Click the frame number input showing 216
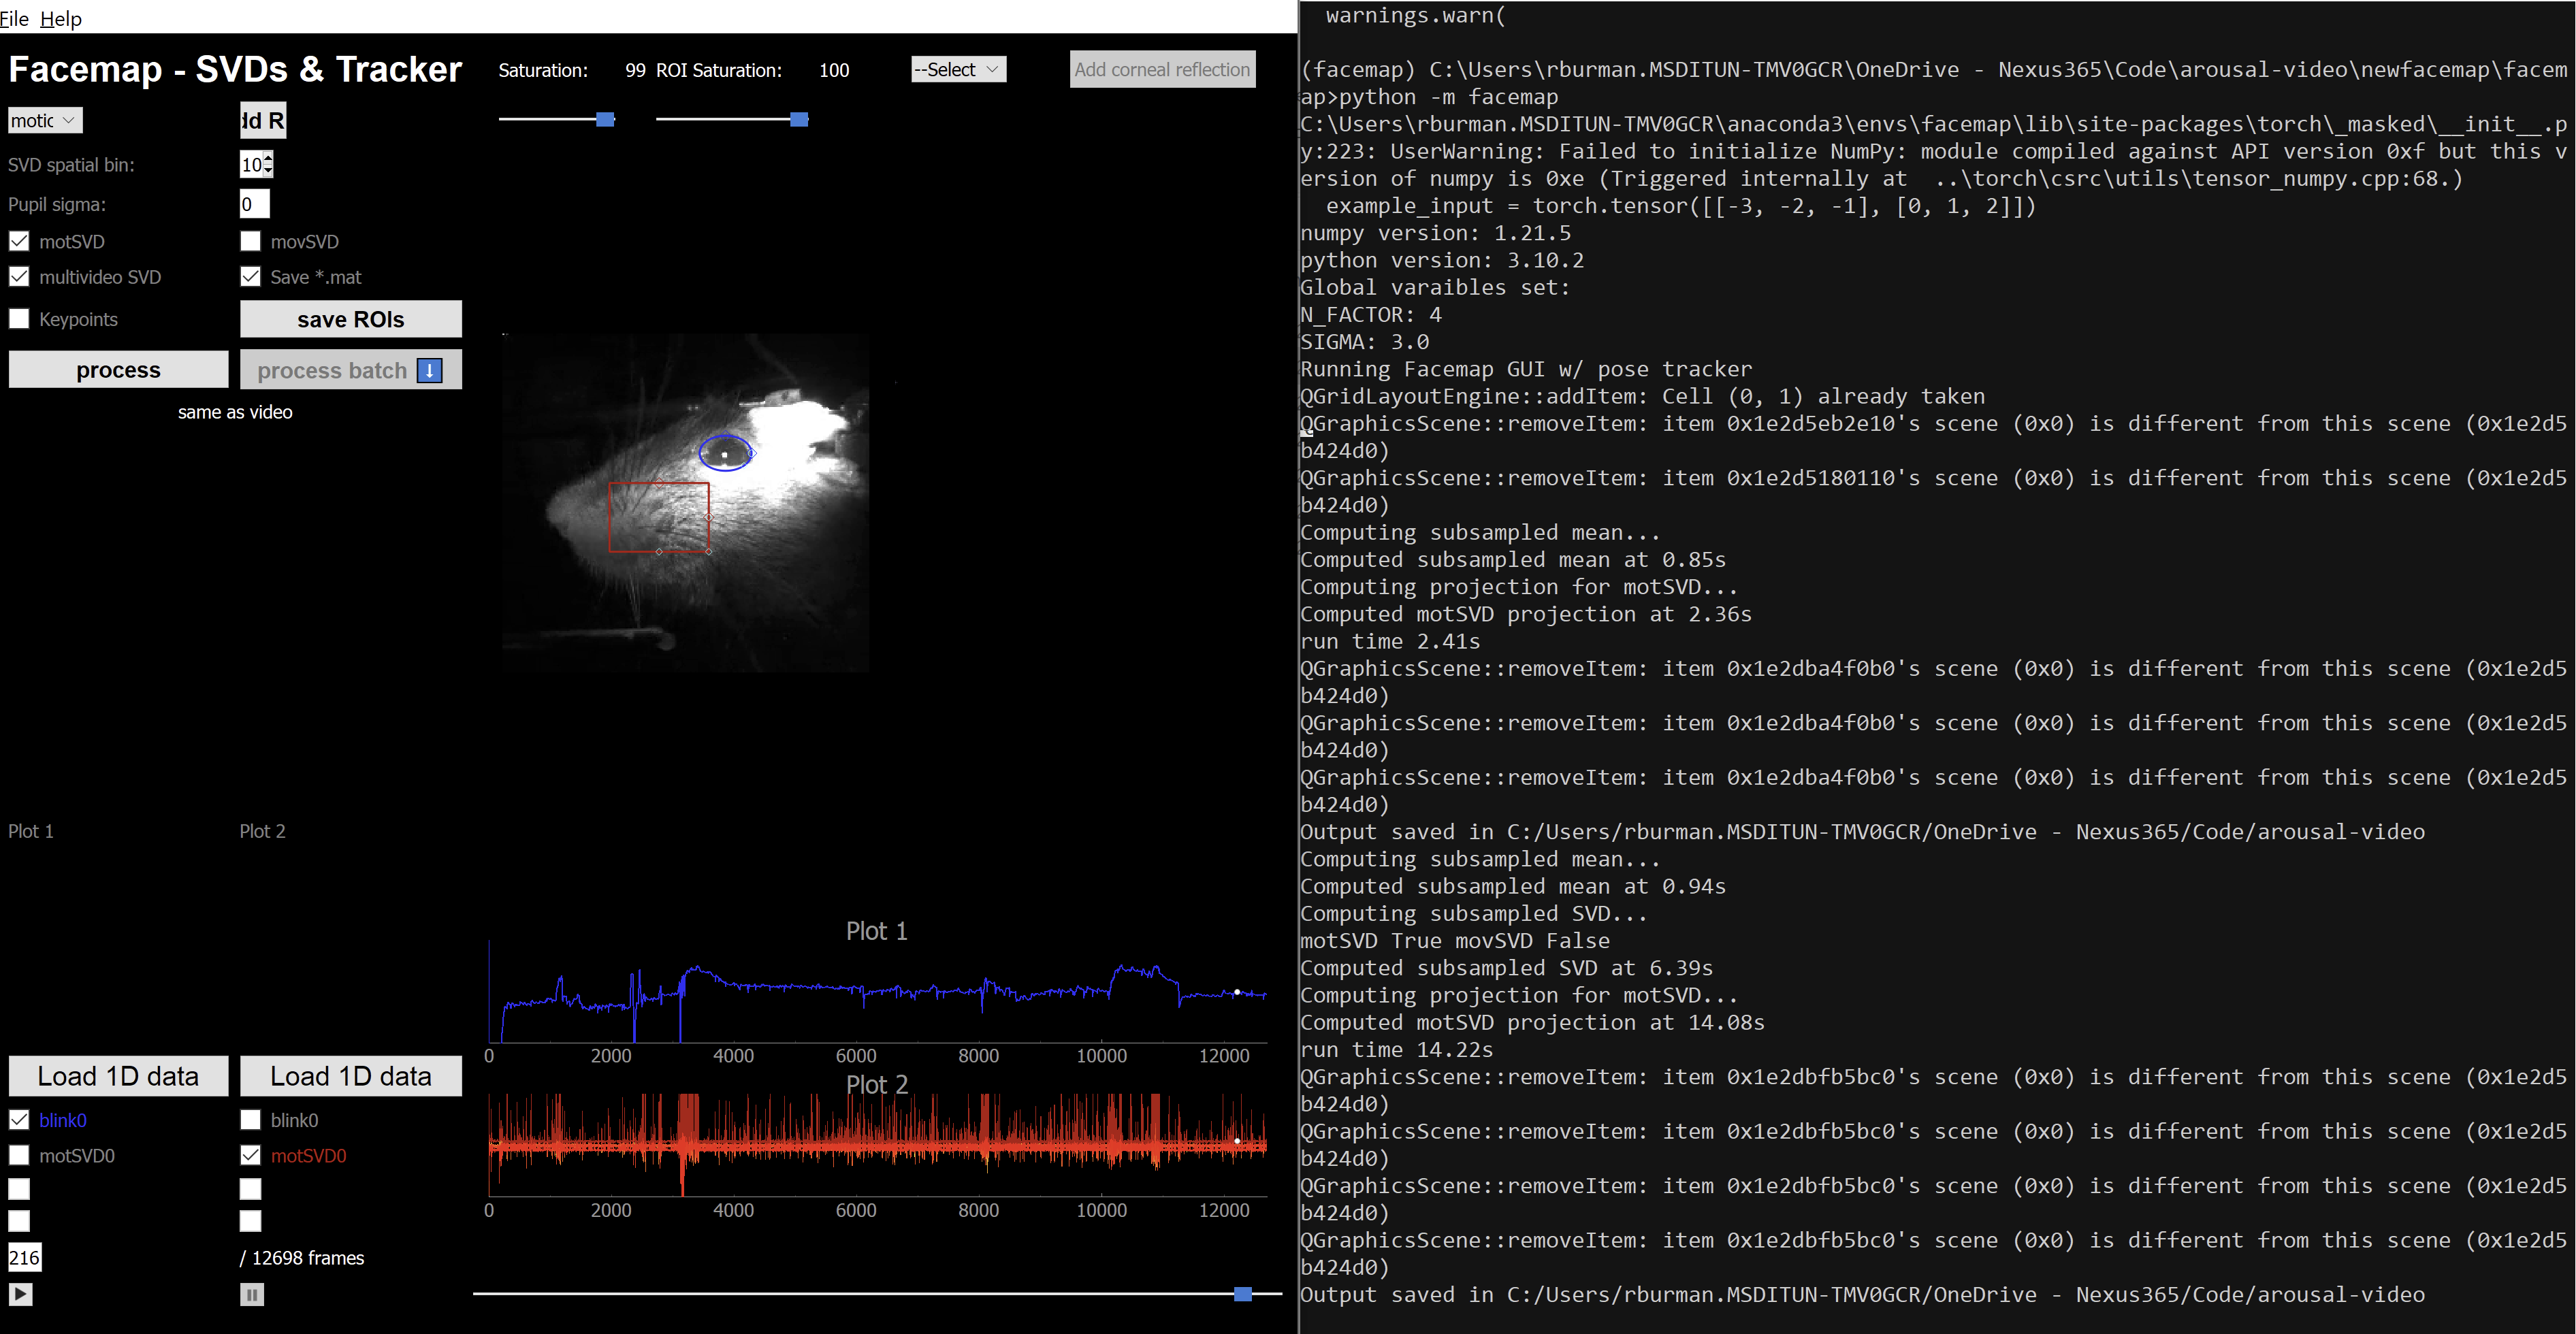 pos(25,1257)
